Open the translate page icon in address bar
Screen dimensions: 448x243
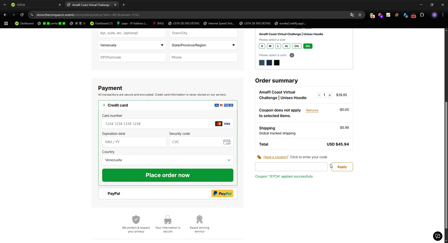point(352,15)
